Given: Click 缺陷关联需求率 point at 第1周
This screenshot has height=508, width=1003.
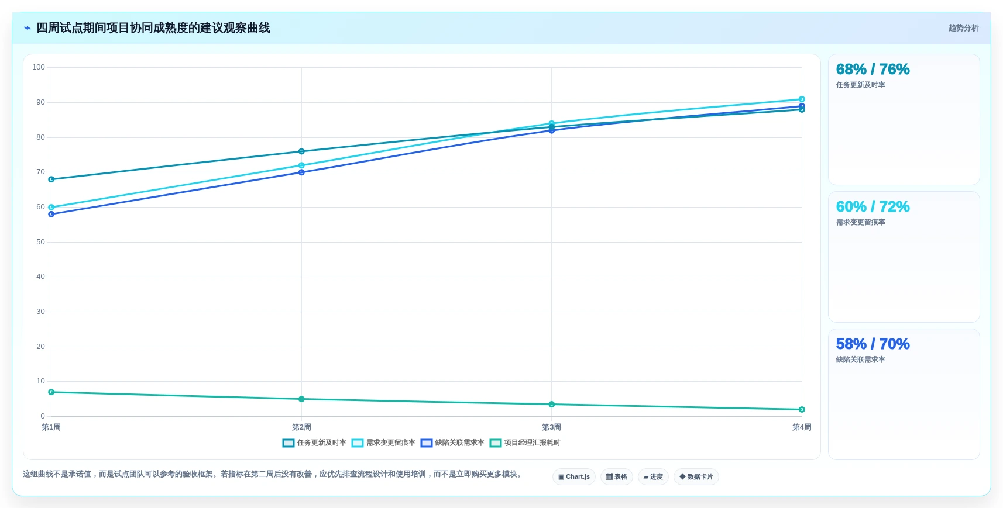Looking at the screenshot, I should [x=51, y=215].
